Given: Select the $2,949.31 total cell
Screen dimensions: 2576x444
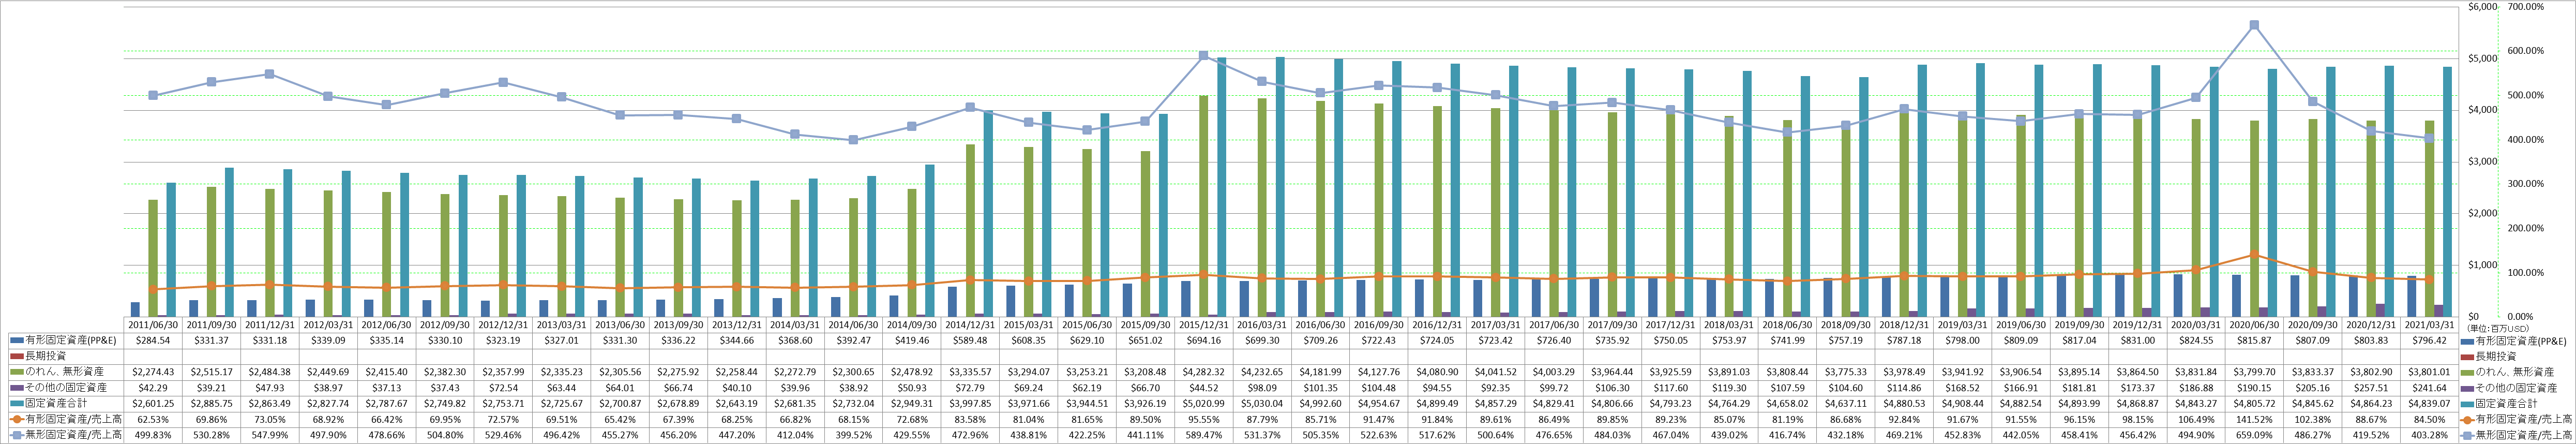Looking at the screenshot, I should [912, 403].
